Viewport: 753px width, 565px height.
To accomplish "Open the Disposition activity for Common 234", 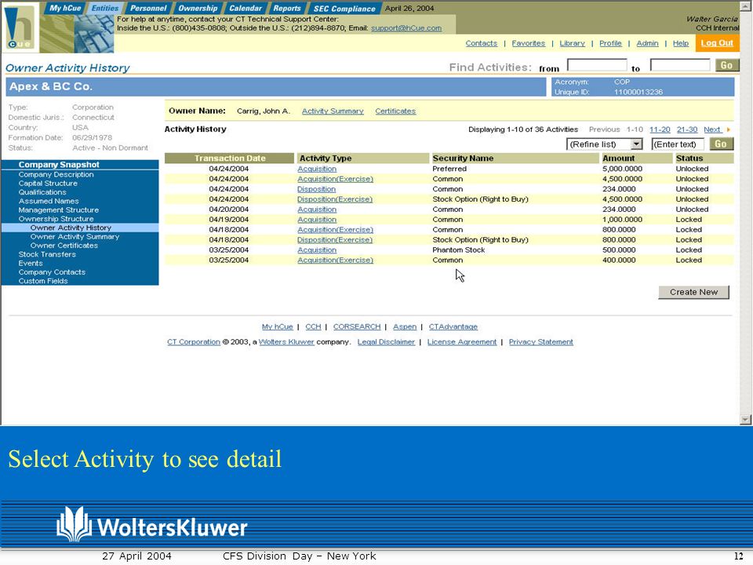I will 316,189.
